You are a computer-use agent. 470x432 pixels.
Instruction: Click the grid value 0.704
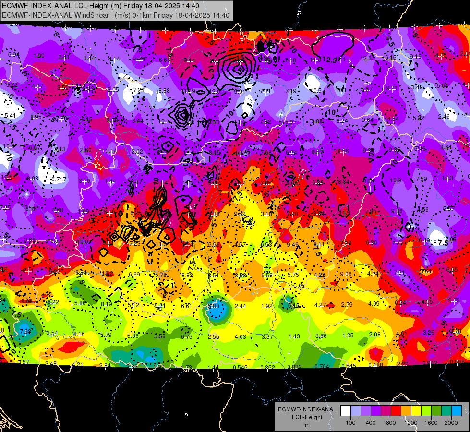tap(322, 366)
